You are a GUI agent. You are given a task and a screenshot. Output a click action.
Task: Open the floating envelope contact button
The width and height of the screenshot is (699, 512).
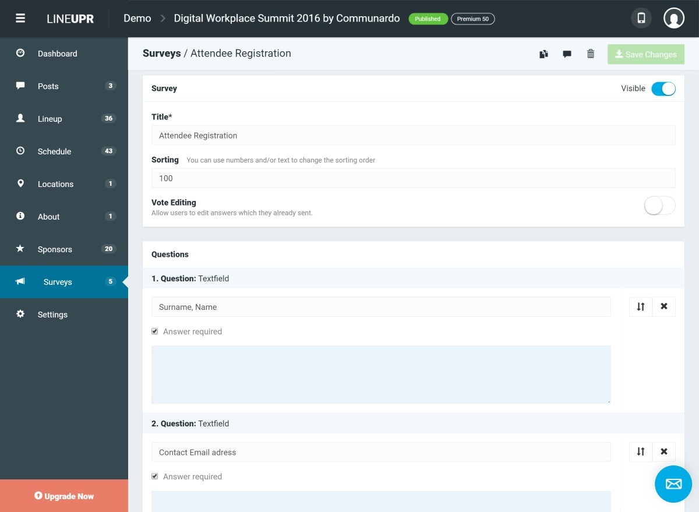(673, 483)
